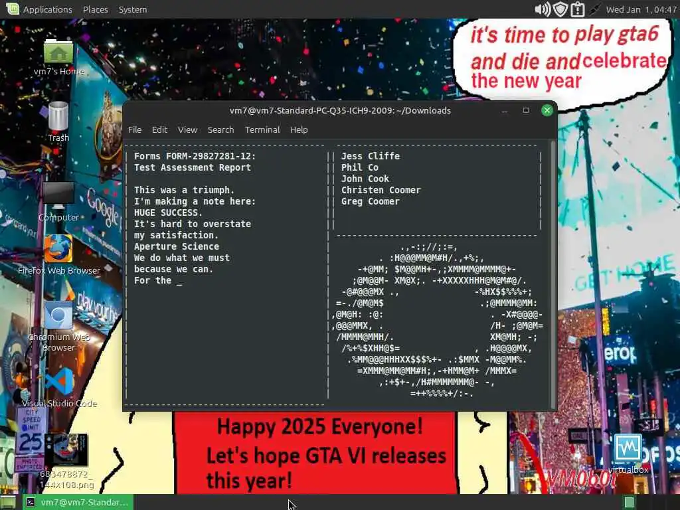Select the vm7@vm7-Standar... taskbar entry

click(78, 502)
